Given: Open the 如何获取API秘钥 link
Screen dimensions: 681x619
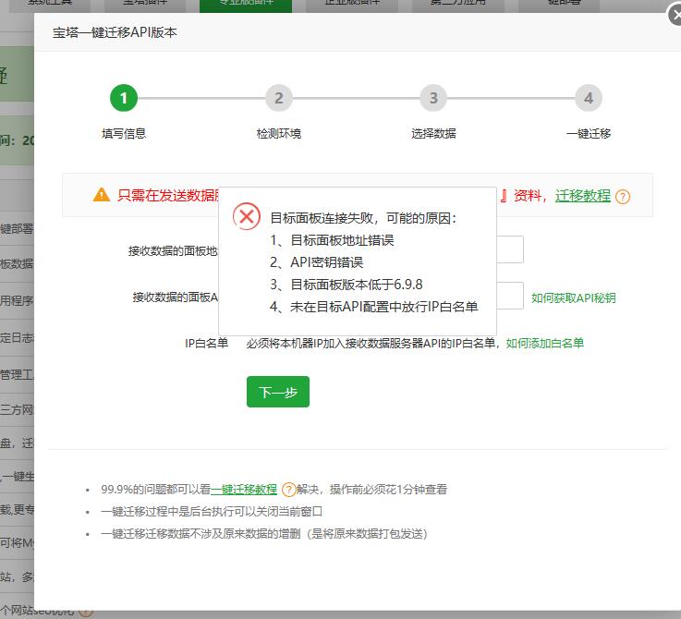Looking at the screenshot, I should [573, 298].
